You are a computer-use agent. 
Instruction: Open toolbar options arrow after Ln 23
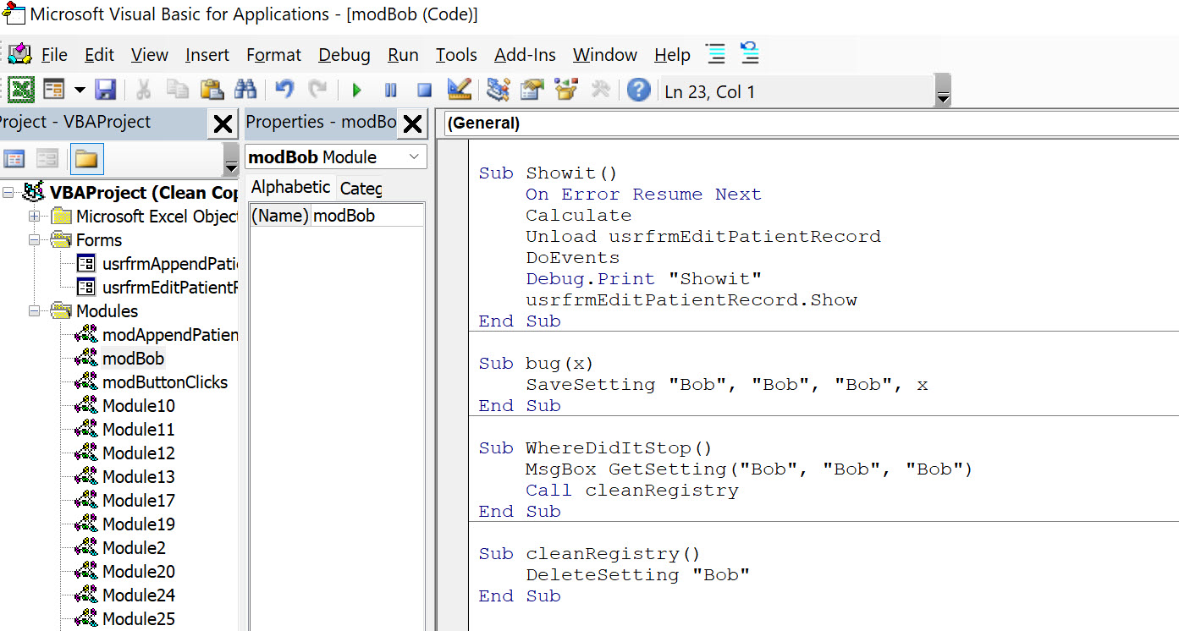[944, 91]
